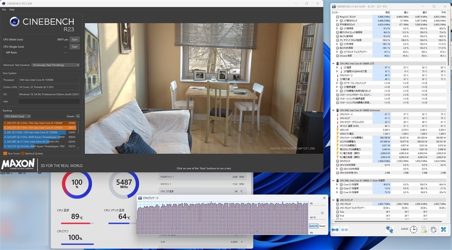Viewport: 452px width, 250px height.
Task: Click the Uncore ratio row icon
Action: tap(337, 56)
